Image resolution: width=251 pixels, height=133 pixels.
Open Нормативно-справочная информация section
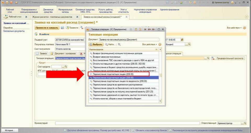[145, 11]
